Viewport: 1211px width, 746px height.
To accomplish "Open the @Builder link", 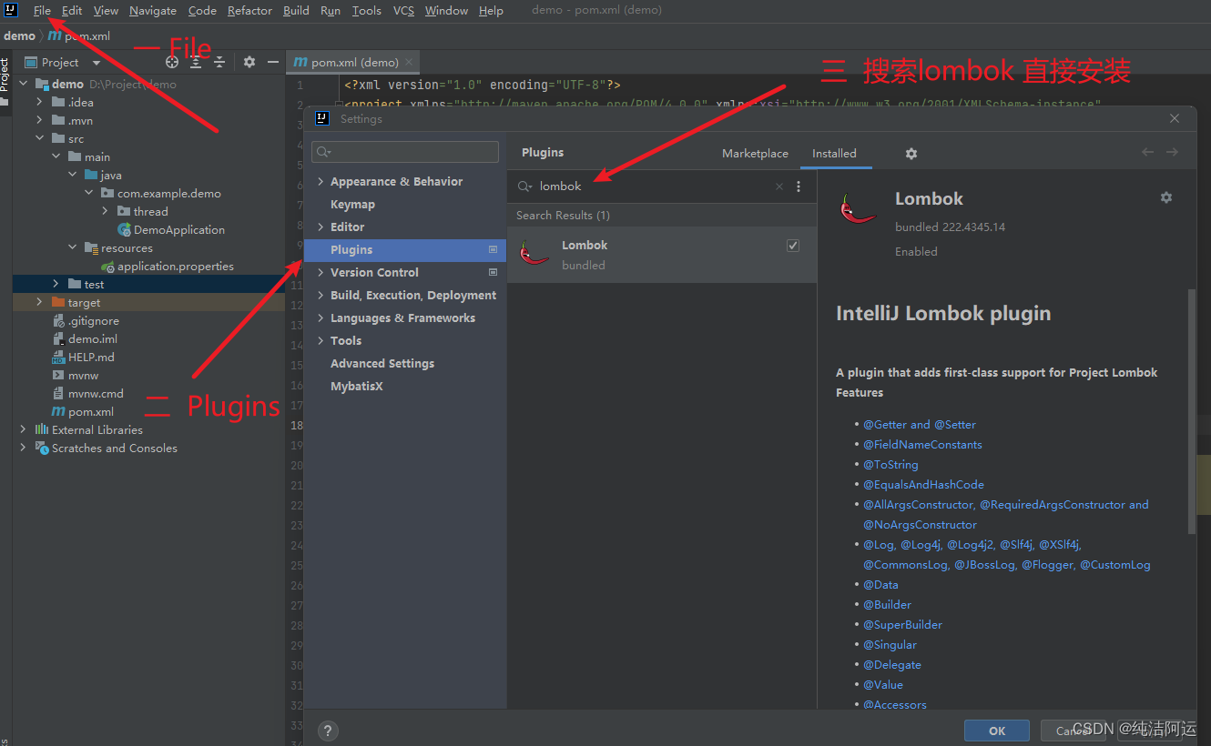I will pyautogui.click(x=887, y=605).
